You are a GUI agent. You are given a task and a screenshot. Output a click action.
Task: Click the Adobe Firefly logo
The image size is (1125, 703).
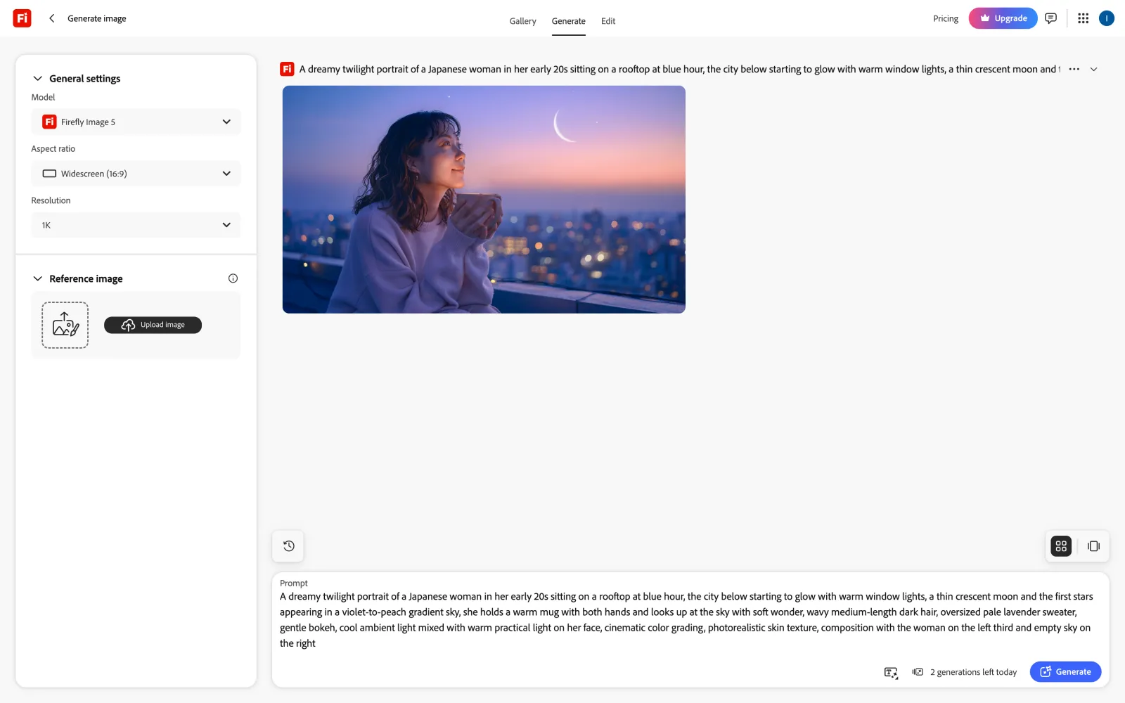click(x=22, y=18)
